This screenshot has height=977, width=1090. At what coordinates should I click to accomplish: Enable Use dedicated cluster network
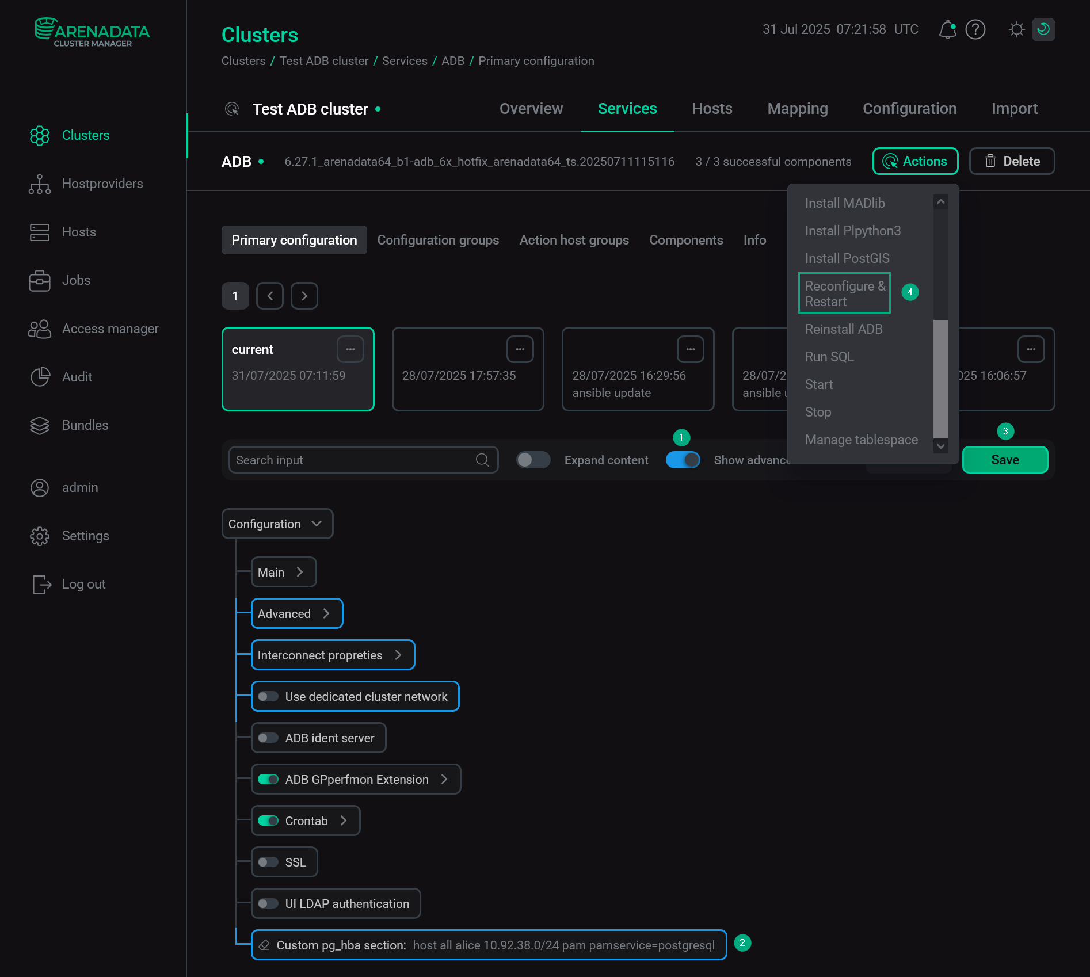coord(268,696)
